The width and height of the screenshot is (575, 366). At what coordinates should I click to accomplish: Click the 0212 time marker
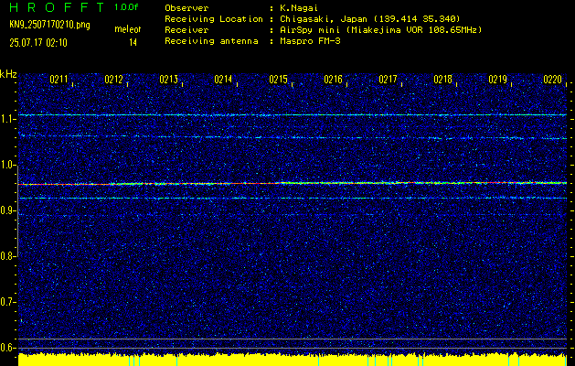[x=113, y=80]
